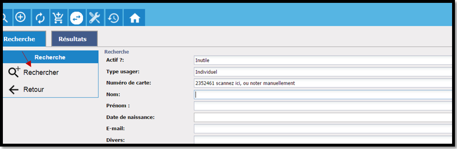
Task: Open the Actif ? dropdown showing Inutile
Action: point(323,60)
